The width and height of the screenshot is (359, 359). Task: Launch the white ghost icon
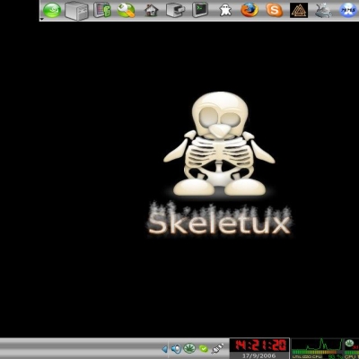click(x=225, y=10)
